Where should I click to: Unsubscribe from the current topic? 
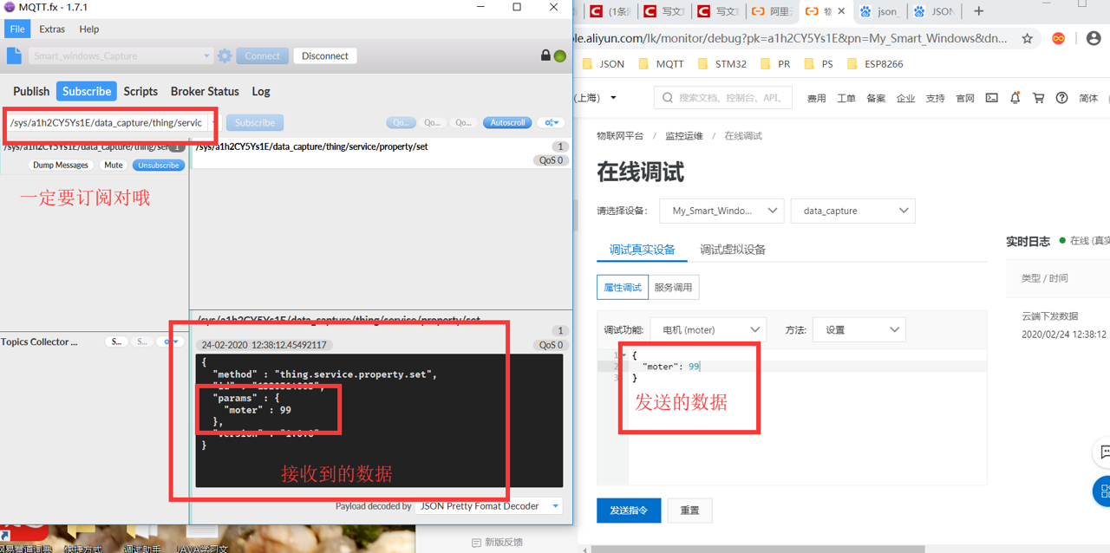pyautogui.click(x=159, y=165)
